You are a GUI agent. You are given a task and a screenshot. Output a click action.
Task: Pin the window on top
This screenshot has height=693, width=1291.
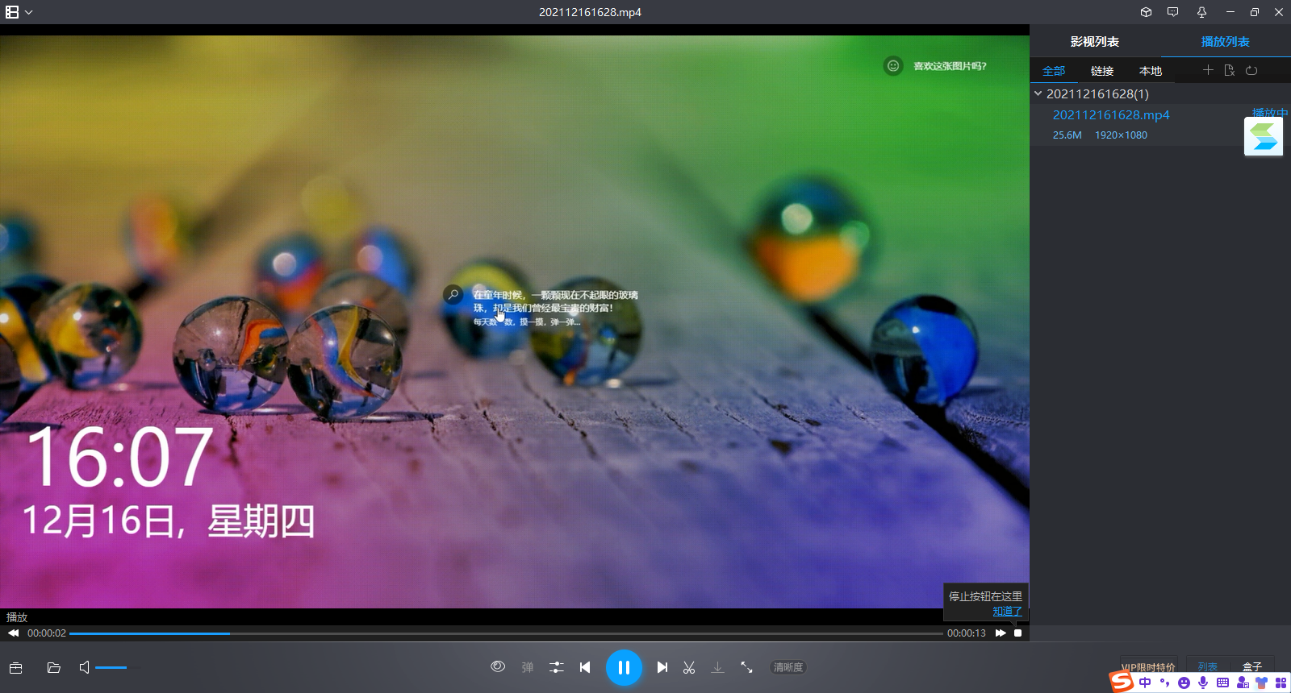[1201, 12]
